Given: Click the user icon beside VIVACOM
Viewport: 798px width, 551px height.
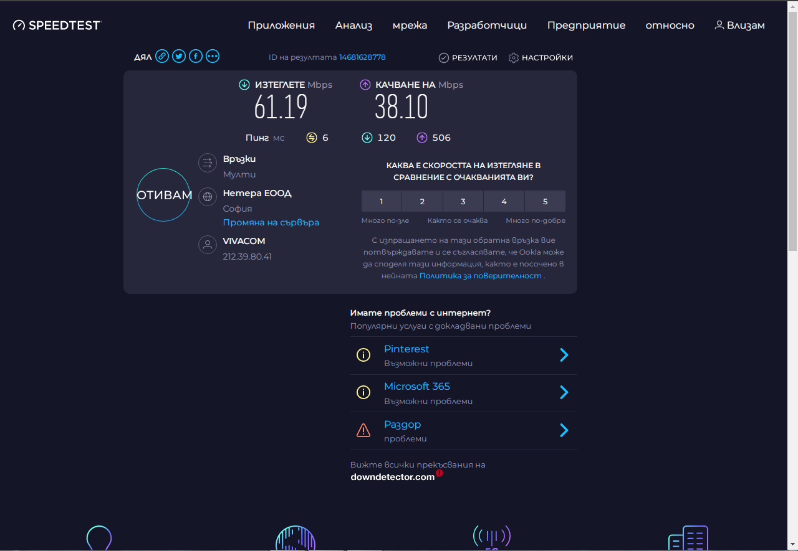Looking at the screenshot, I should click(x=208, y=245).
